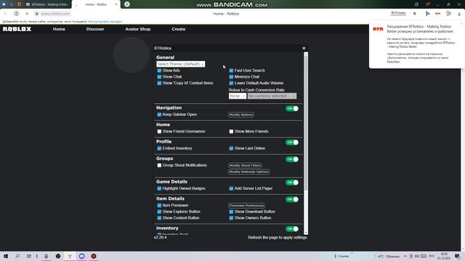Screen dimensions: 465x261
Task: Open the Robux conversion rate None dropdown
Action: point(238,96)
